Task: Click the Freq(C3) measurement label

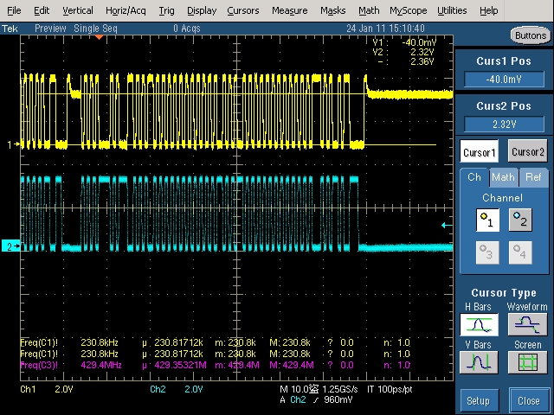Action: pyautogui.click(x=39, y=365)
